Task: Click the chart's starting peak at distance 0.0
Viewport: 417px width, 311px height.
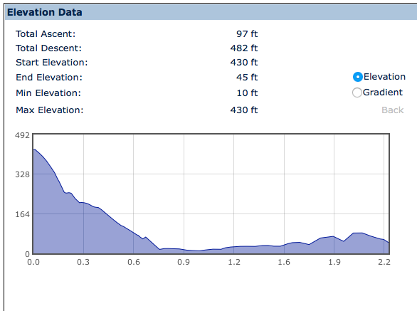Action: [34, 149]
